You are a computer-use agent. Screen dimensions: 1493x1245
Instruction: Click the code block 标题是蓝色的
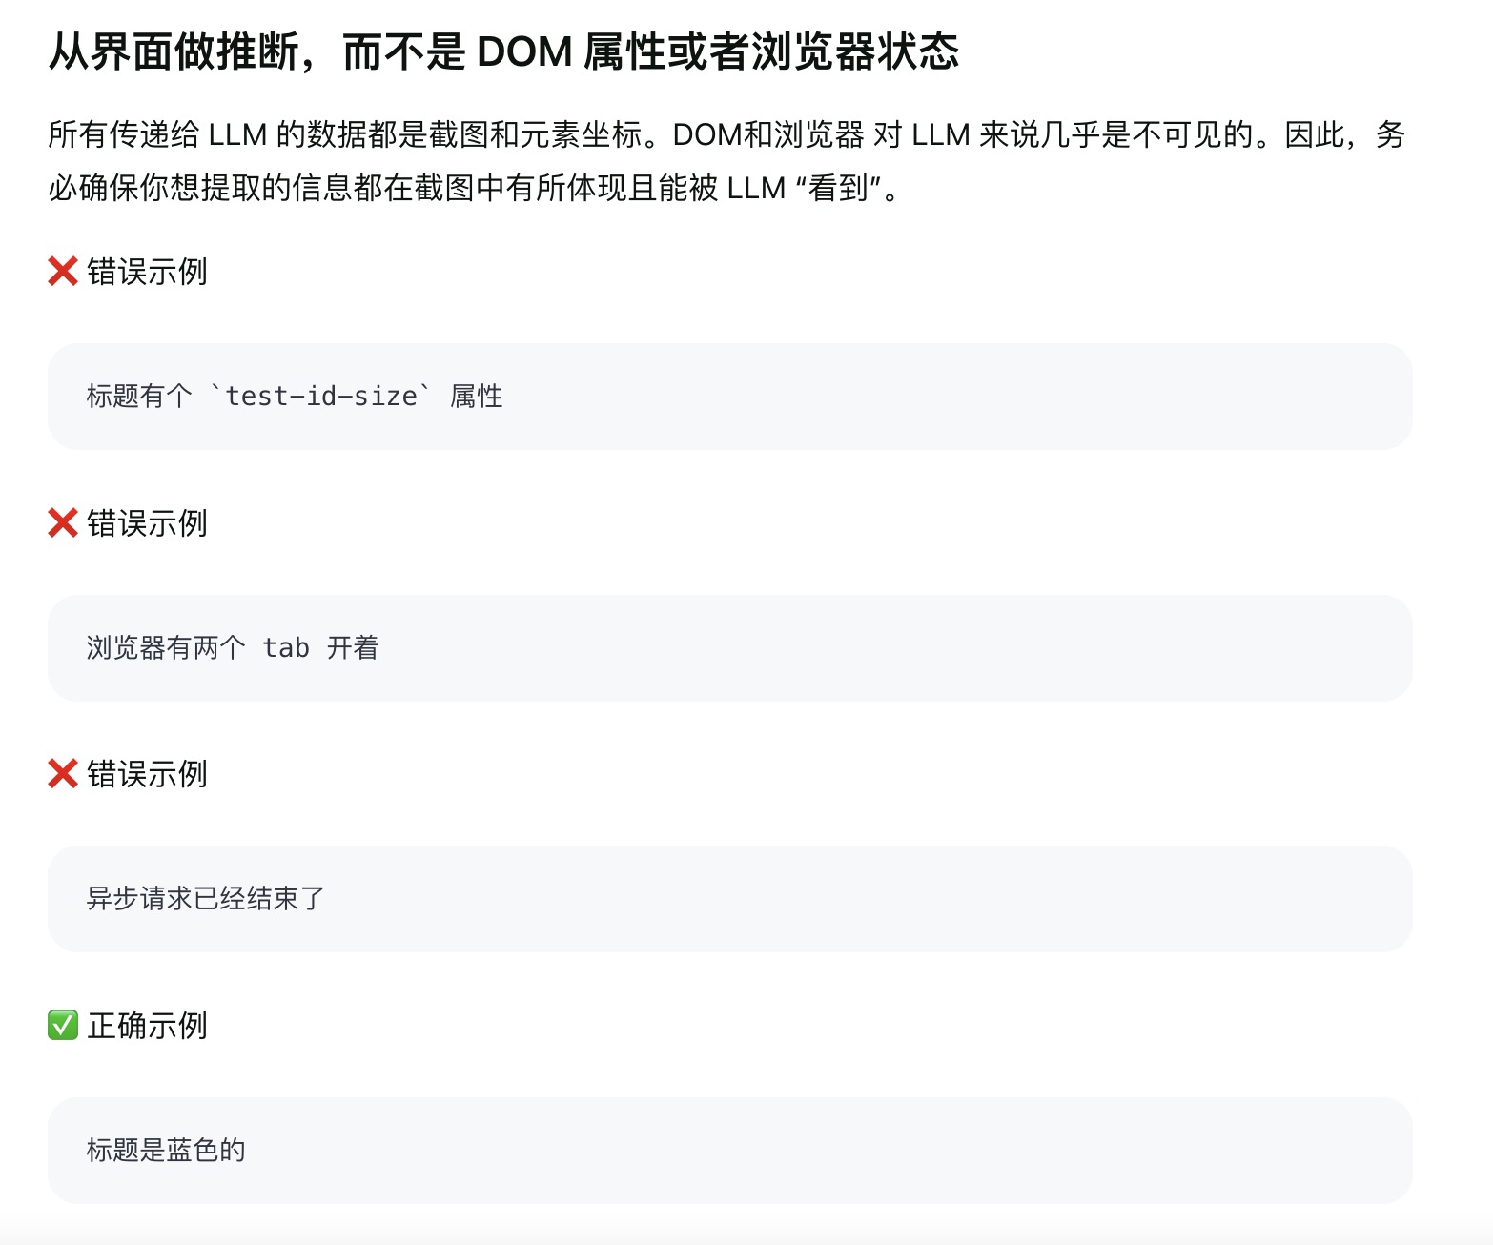[x=729, y=1151]
